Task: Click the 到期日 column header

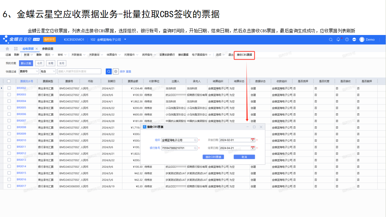Action: click(x=112, y=81)
